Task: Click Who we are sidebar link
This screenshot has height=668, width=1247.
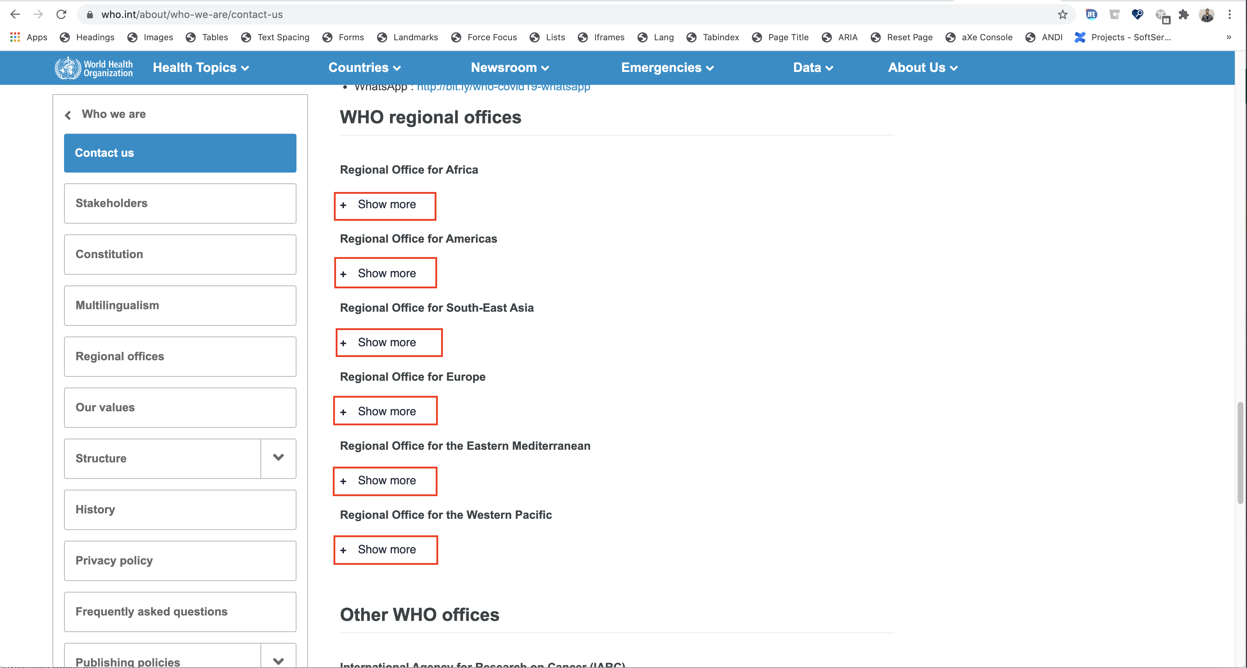Action: coord(114,114)
